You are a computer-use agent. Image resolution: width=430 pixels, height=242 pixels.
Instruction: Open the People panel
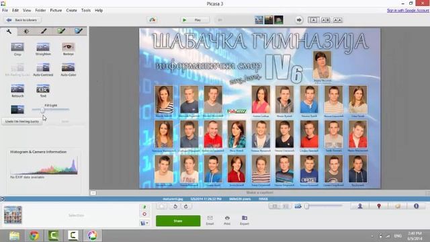360,206
